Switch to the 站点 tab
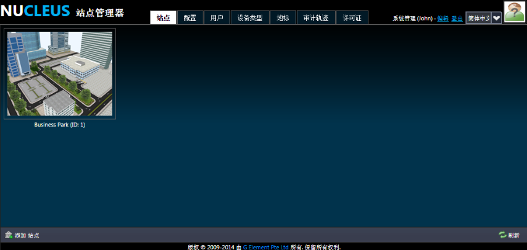 click(163, 18)
